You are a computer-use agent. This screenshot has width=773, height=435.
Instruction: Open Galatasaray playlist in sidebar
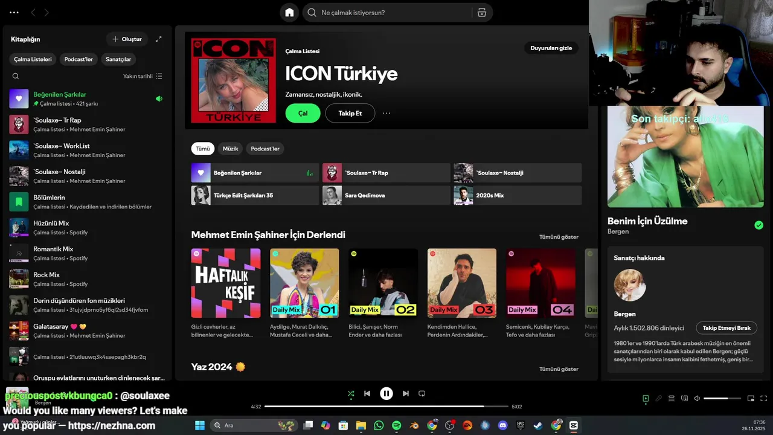pos(88,330)
